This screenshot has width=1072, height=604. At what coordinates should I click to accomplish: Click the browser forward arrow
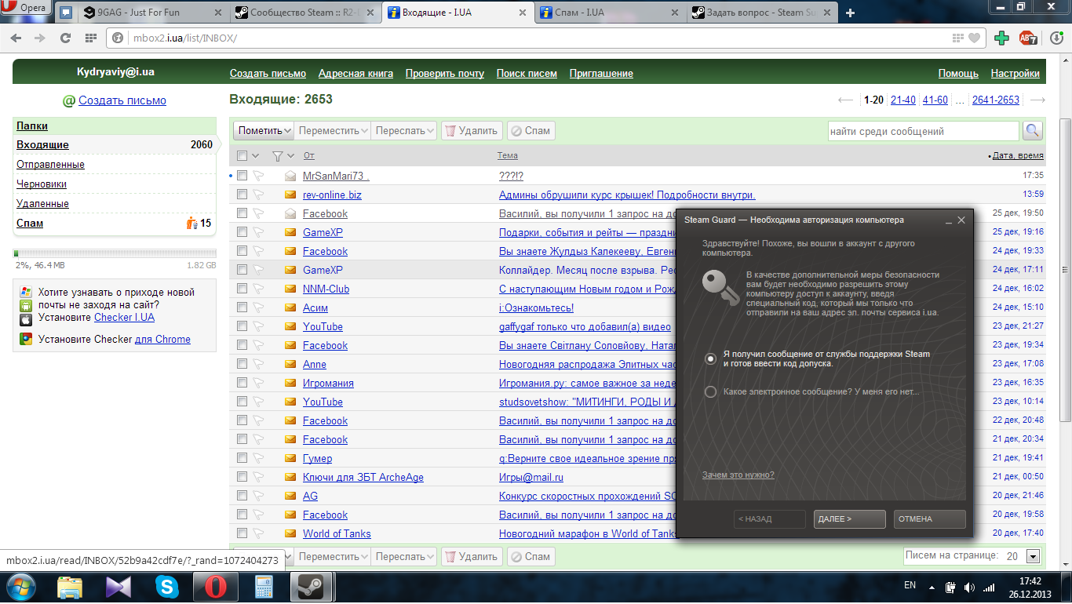39,38
